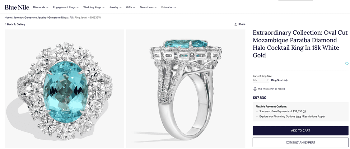Image resolution: width=350 pixels, height=149 pixels.
Task: Click the ADD TO CART button
Action: [x=300, y=130]
